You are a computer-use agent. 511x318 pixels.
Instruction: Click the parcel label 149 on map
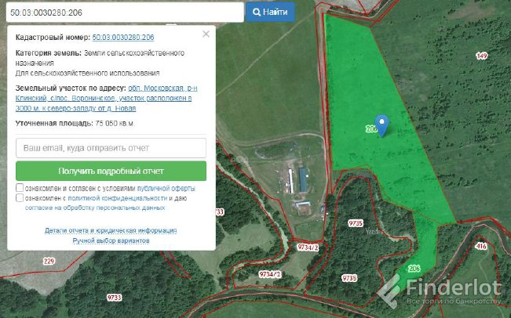pyautogui.click(x=481, y=56)
